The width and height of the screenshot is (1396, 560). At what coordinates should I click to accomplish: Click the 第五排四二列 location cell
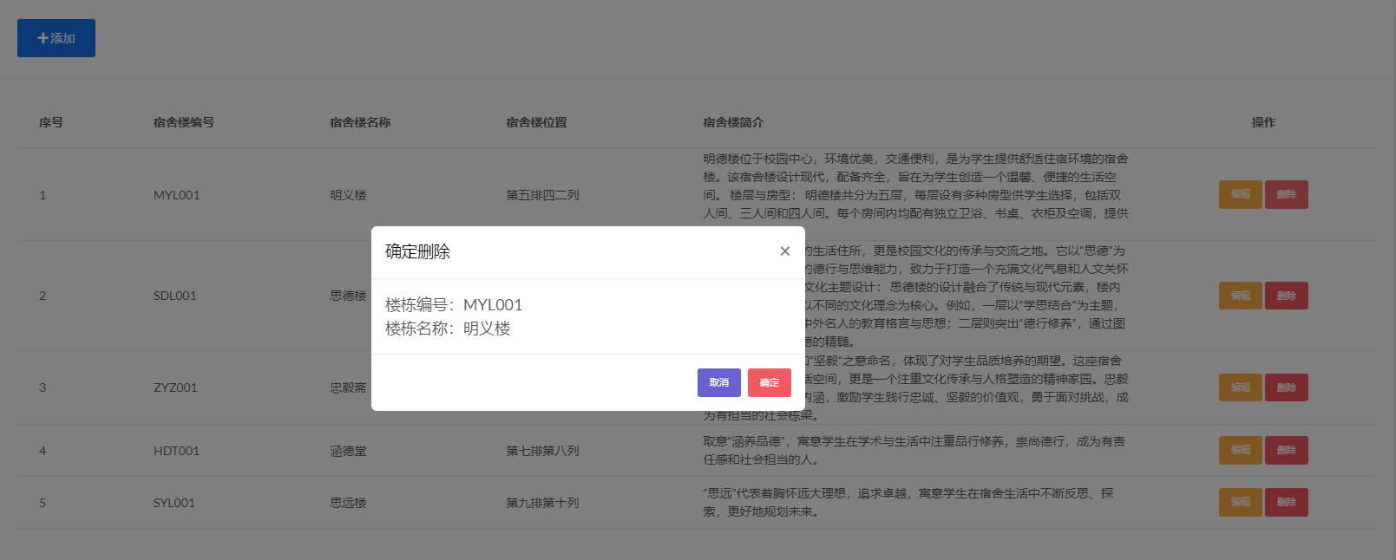[x=542, y=195]
